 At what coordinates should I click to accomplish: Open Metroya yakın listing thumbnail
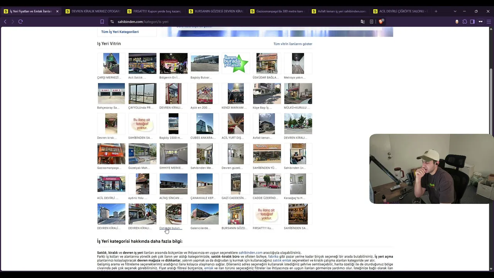click(298, 63)
